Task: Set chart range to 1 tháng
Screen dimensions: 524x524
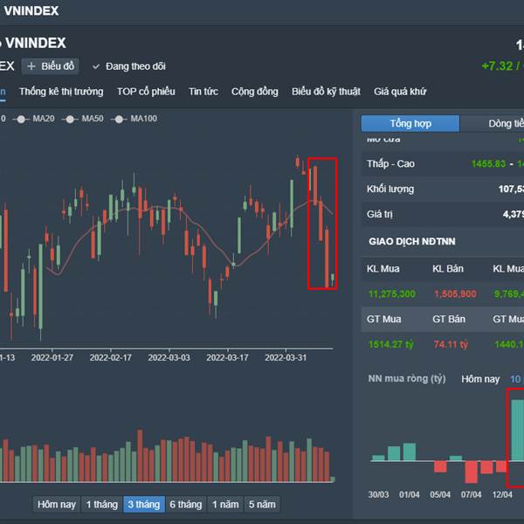Action: point(102,504)
